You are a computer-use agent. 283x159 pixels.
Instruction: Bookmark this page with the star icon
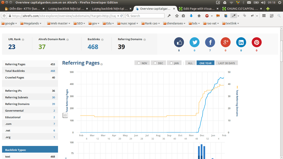(177, 16)
